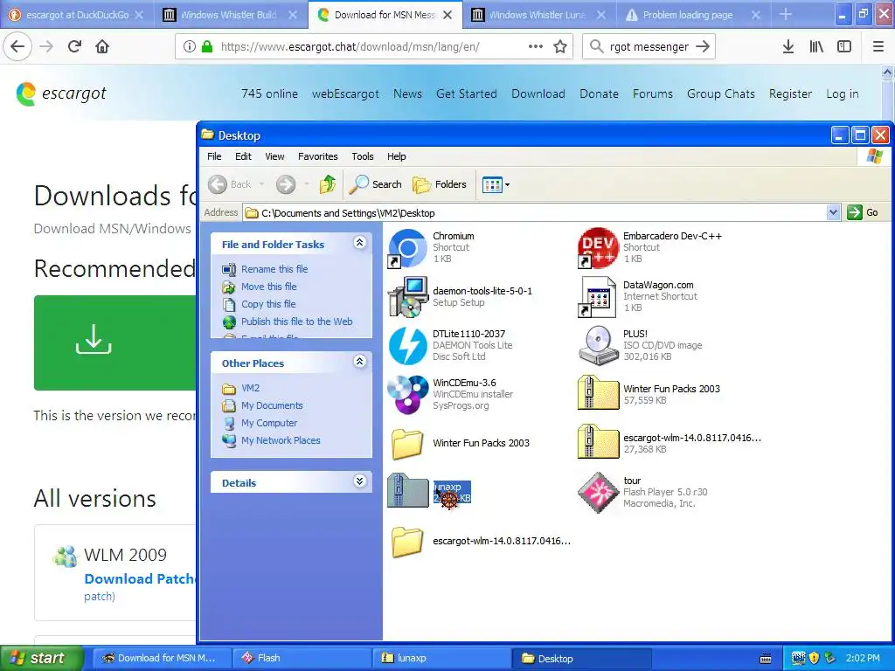Click the Explorer Back button
This screenshot has height=671, width=895.
click(230, 184)
